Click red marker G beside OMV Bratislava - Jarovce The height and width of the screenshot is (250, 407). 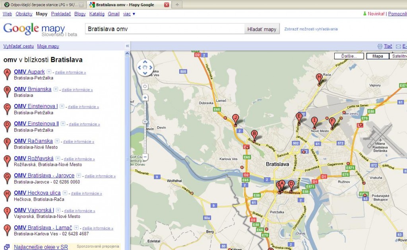[x=7, y=178]
